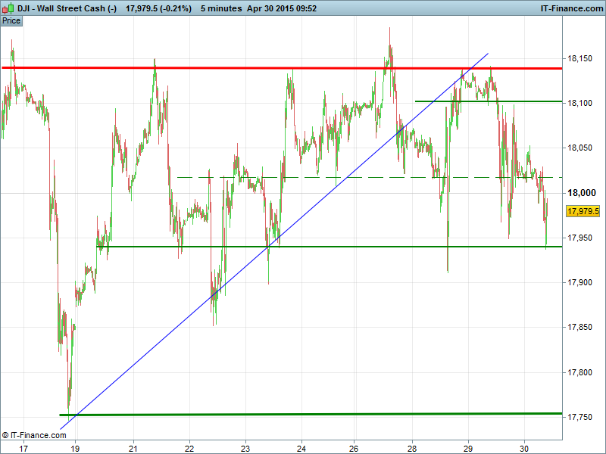Click date 17 on the time axis
This screenshot has width=606, height=454.
[x=23, y=447]
